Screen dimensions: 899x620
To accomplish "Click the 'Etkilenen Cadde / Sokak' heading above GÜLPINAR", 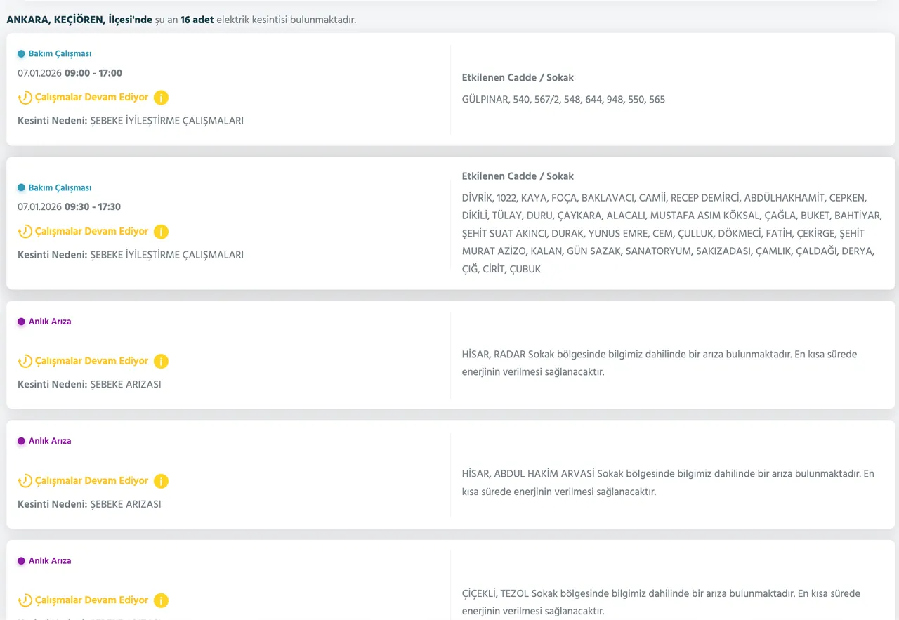I will [518, 78].
